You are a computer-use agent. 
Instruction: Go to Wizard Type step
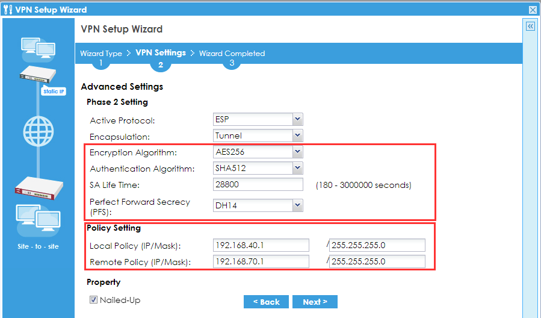click(100, 54)
